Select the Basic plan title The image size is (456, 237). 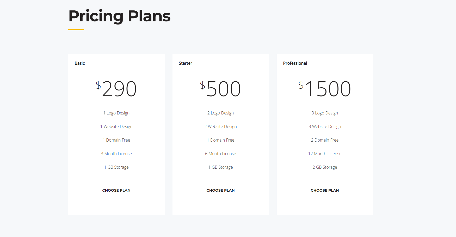tap(80, 63)
